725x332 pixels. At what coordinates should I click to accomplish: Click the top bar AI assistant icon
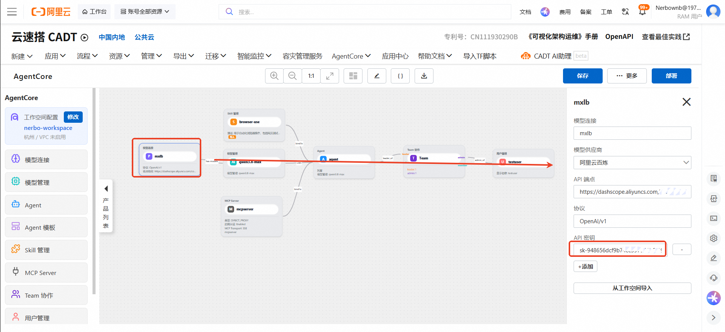545,12
